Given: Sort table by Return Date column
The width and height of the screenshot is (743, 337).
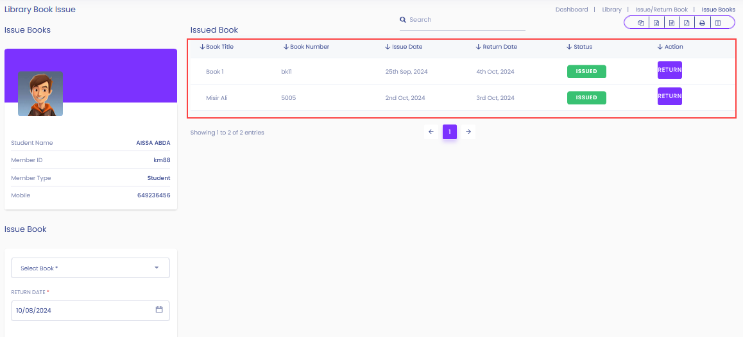Looking at the screenshot, I should coord(497,46).
